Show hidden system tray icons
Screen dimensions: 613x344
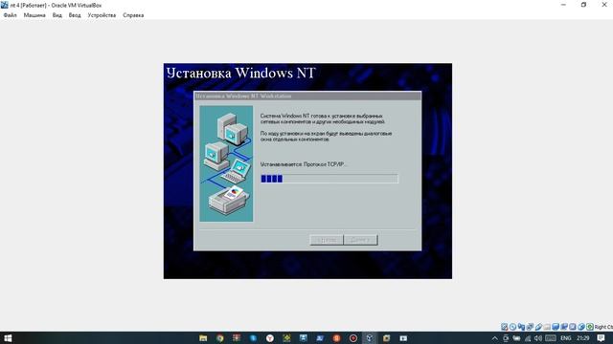coord(495,338)
